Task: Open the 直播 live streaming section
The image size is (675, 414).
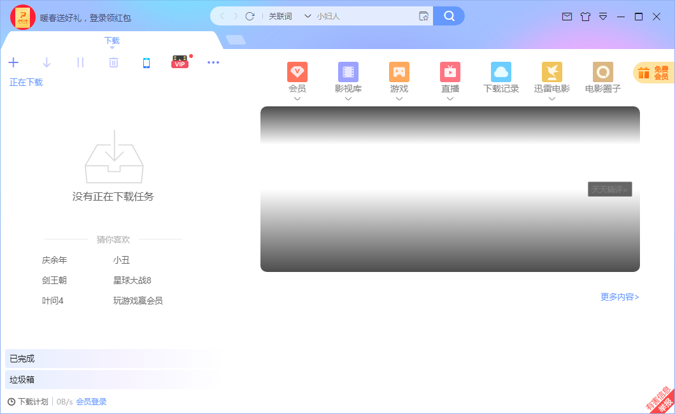Action: coord(450,78)
